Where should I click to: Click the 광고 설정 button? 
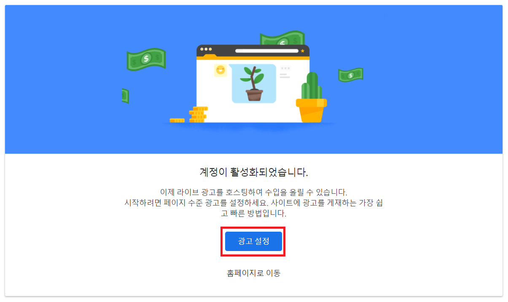pos(253,241)
